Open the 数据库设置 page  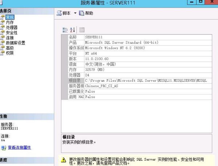[x=15, y=43]
